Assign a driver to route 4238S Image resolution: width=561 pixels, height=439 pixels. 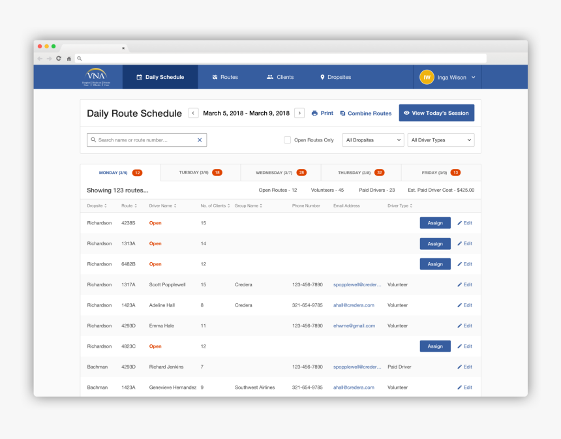434,223
